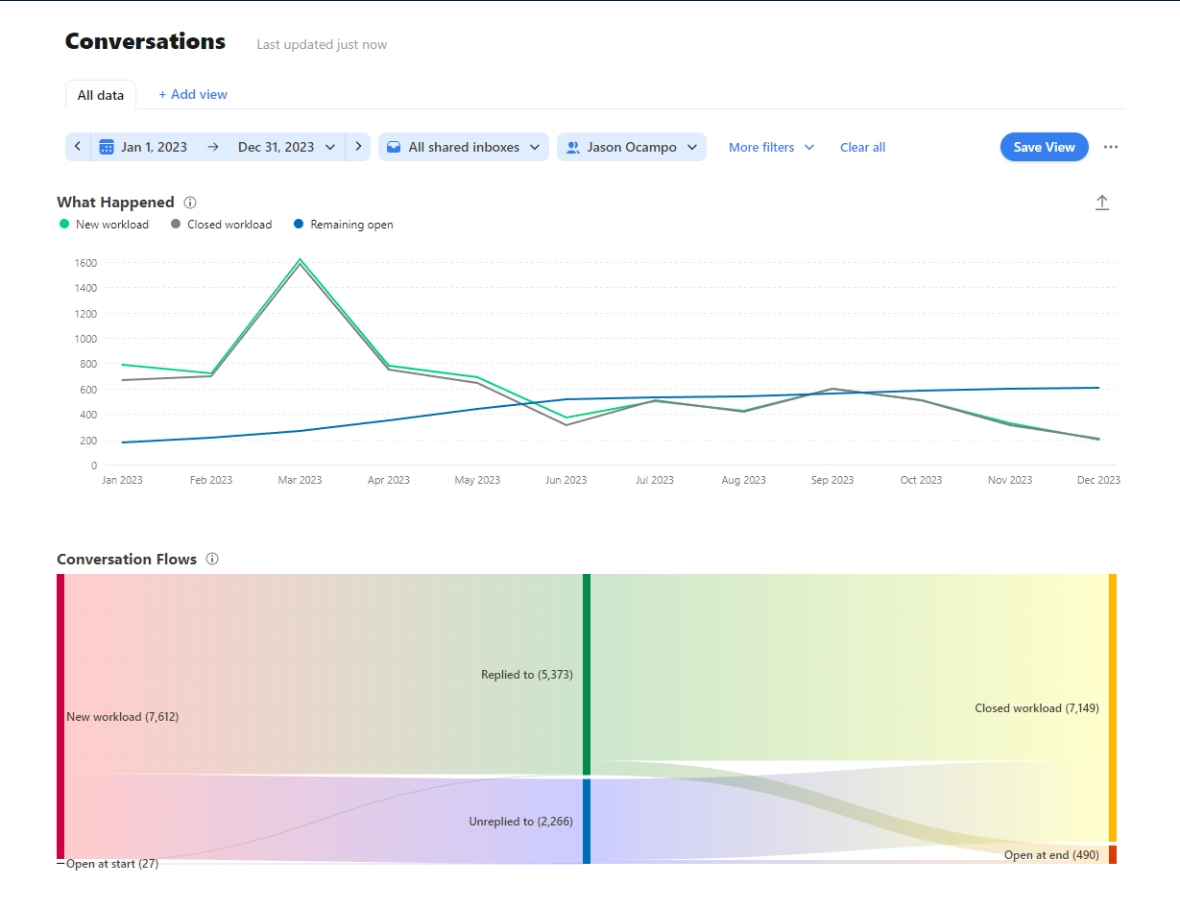
Task: Click the Save View button
Action: (1045, 147)
